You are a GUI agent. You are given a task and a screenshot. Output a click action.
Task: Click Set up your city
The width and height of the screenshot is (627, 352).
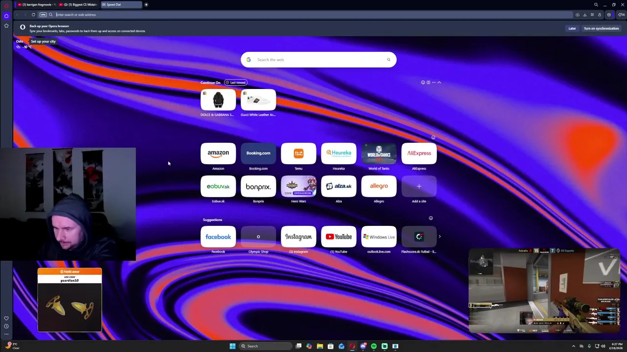coord(43,41)
